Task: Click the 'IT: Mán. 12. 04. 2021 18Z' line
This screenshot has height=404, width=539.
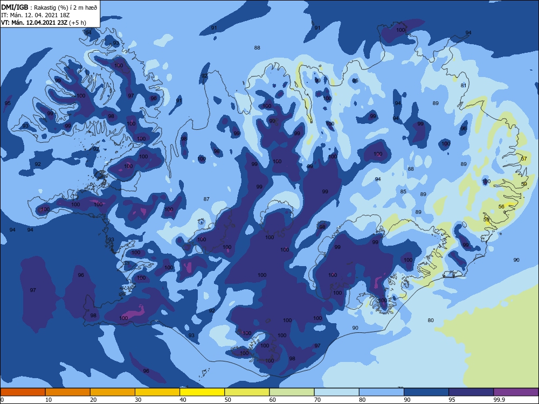Action: click(37, 15)
